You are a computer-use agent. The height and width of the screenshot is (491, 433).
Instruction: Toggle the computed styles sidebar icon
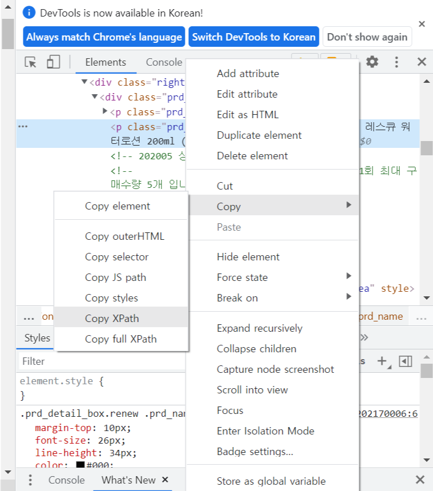pos(406,361)
